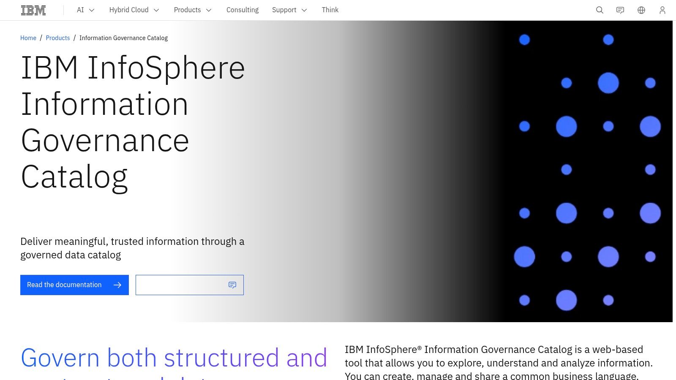This screenshot has width=676, height=380.
Task: Click inside the empty chat input field
Action: pyautogui.click(x=177, y=285)
